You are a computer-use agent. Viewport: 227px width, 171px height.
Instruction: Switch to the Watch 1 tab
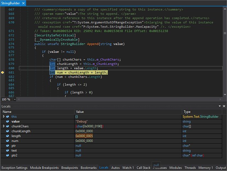point(128,167)
